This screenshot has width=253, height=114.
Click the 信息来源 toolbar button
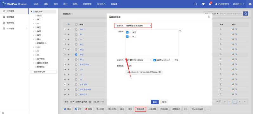140,109
